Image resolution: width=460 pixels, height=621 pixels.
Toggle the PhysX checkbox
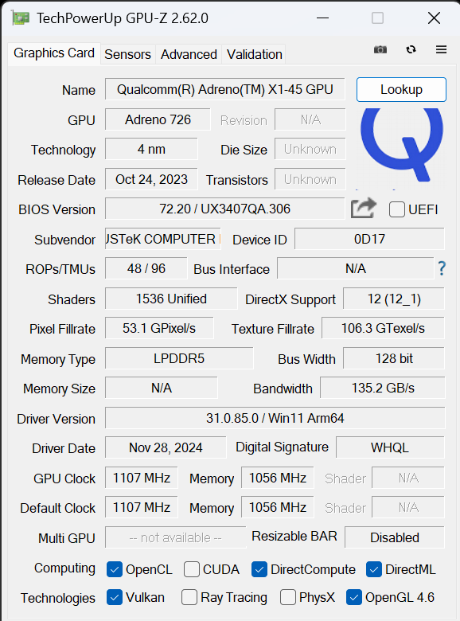pyautogui.click(x=288, y=597)
